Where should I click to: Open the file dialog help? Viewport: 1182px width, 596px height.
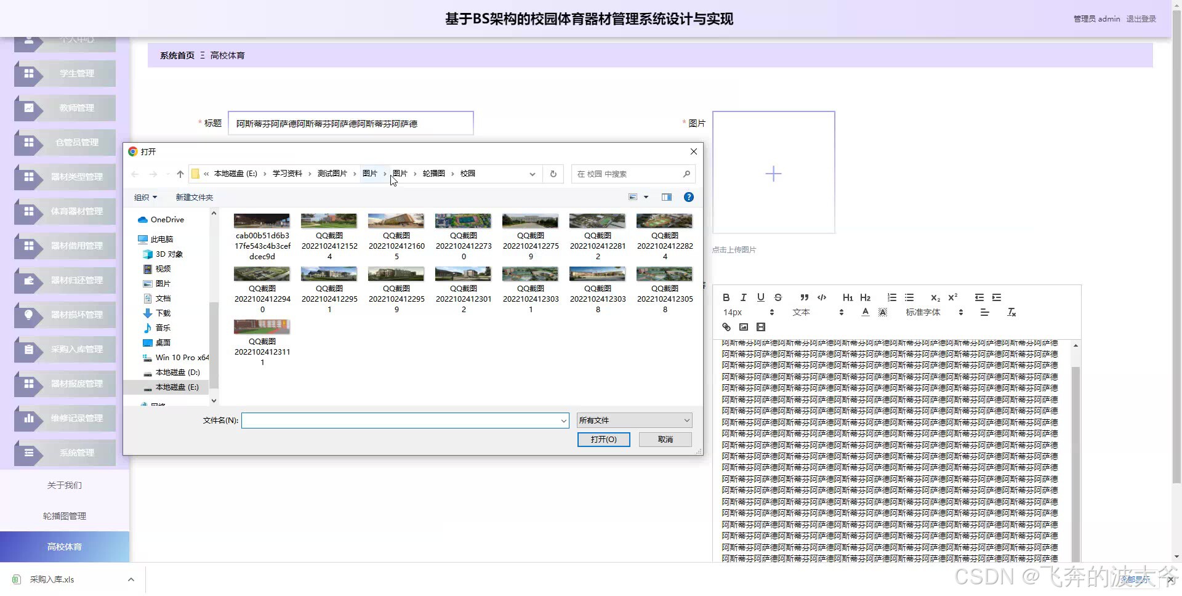tap(689, 197)
